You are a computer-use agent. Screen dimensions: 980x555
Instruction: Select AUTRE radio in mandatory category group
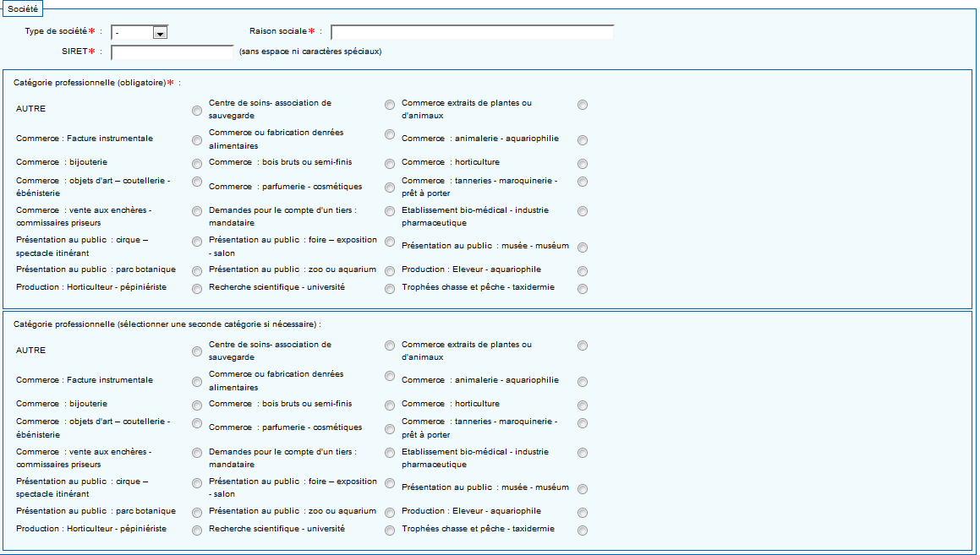coord(197,111)
